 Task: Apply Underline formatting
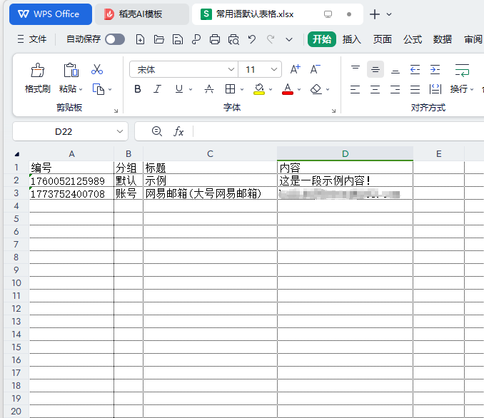(179, 89)
